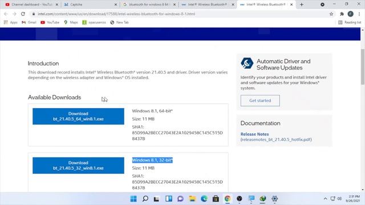
Task: Click the page vertical scrollbar thumb
Action: pos(363,67)
